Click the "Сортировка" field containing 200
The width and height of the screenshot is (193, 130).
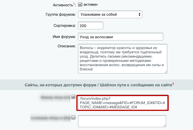click(90, 26)
